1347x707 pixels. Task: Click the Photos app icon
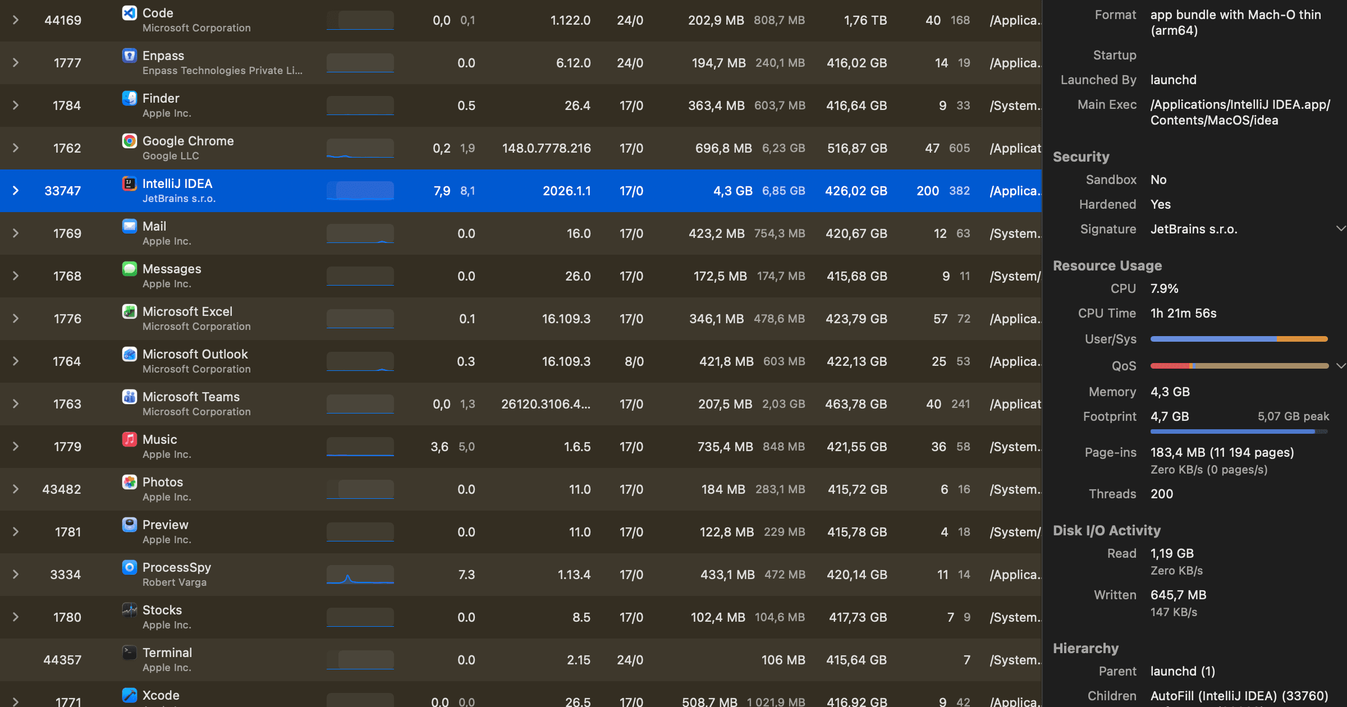pyautogui.click(x=130, y=482)
